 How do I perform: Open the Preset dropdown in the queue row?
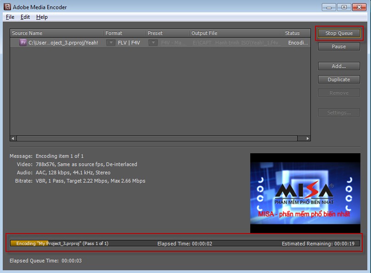pyautogui.click(x=153, y=43)
